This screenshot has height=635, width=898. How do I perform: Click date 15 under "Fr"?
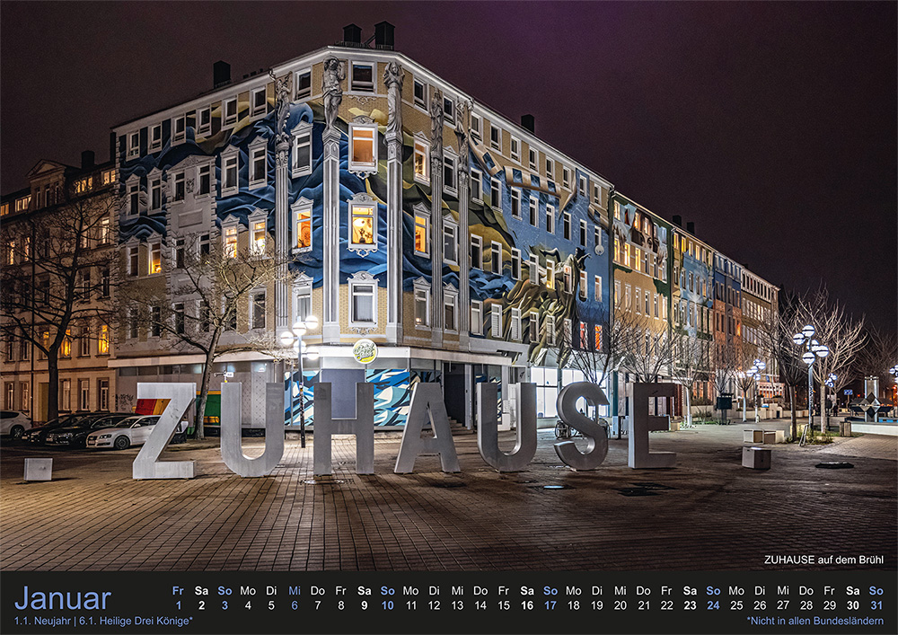click(504, 605)
